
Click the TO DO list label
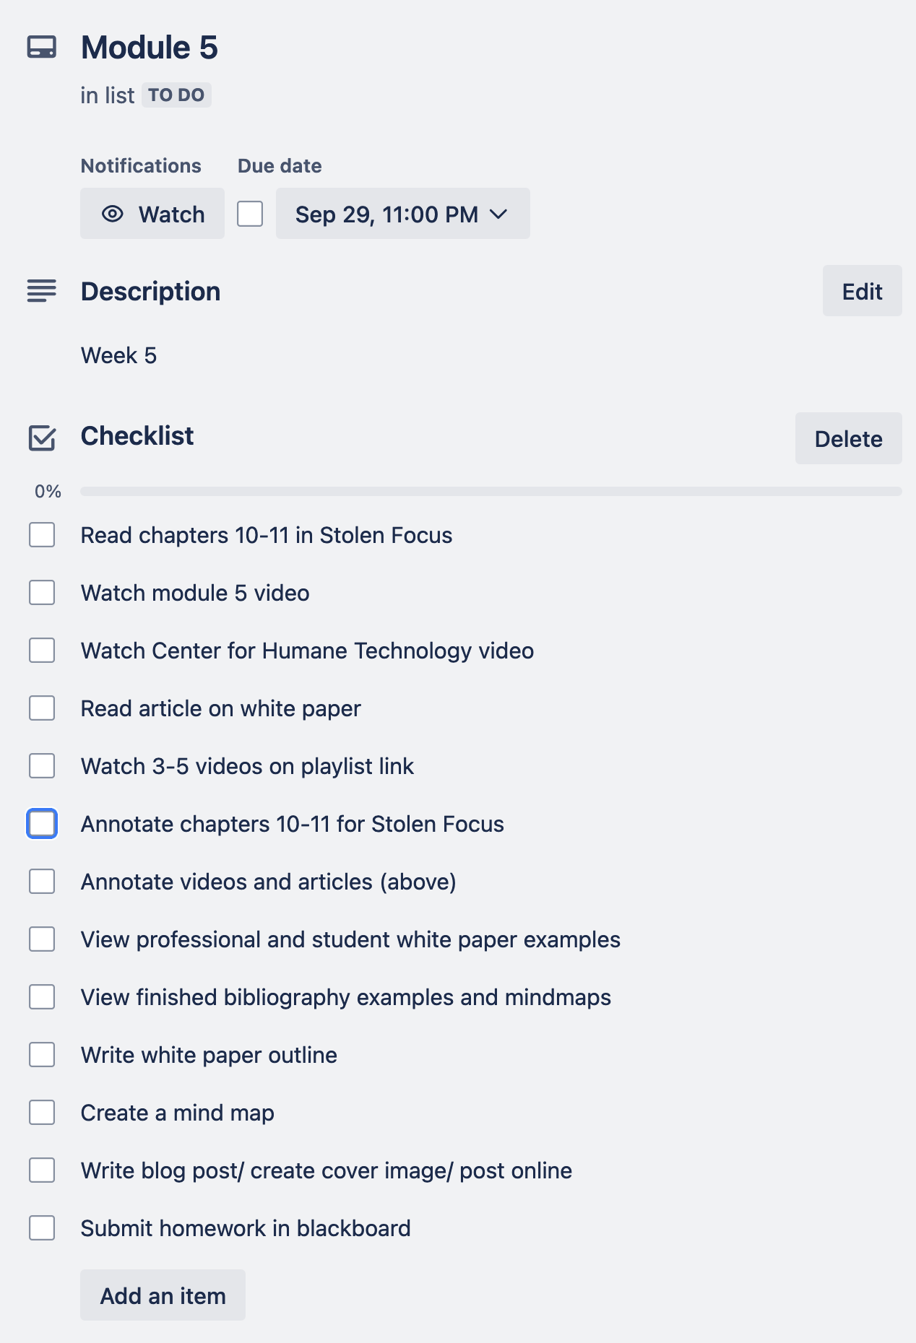(176, 95)
